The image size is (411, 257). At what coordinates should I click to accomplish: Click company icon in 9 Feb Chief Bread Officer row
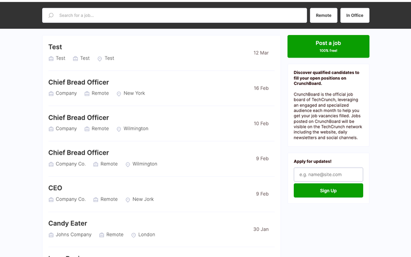coord(51,164)
